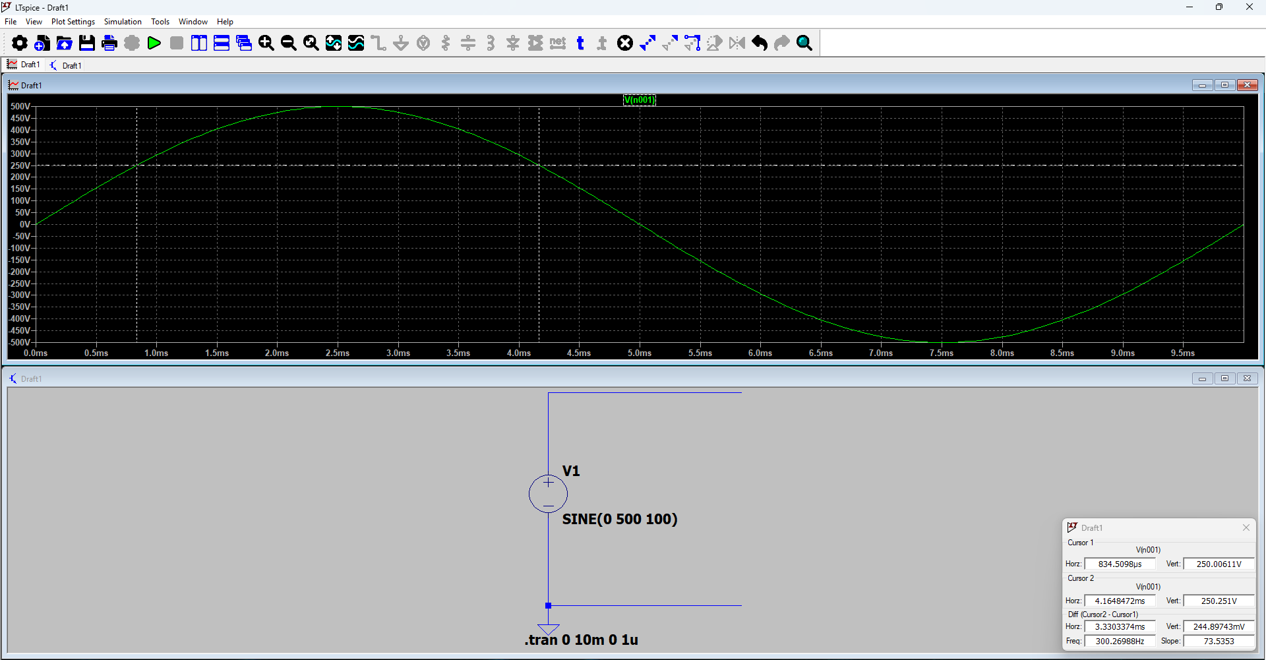
Task: Click the 5.0ms label on the time axis
Action: (640, 353)
